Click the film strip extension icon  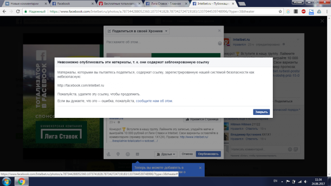pyautogui.click(x=296, y=11)
